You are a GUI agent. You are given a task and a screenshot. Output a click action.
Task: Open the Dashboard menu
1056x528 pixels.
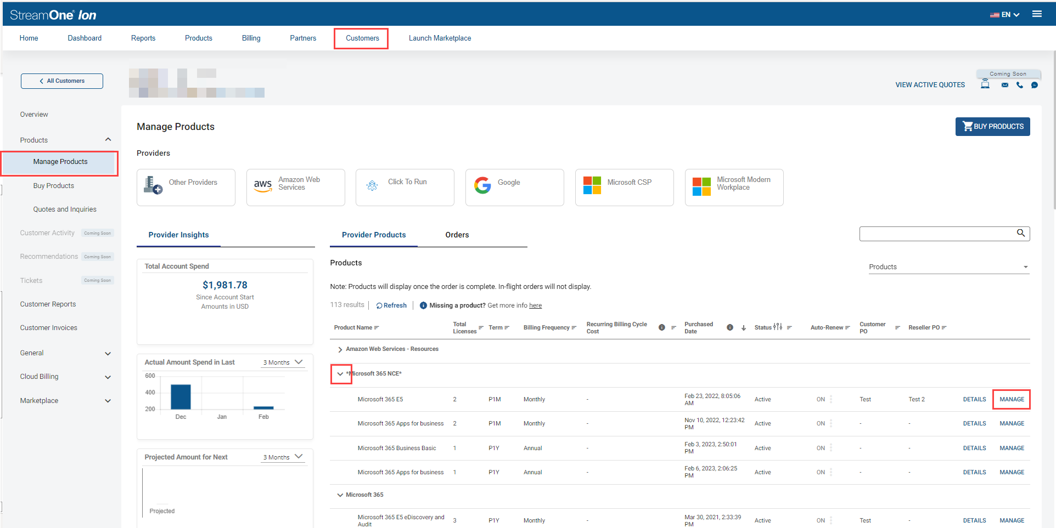click(x=85, y=38)
